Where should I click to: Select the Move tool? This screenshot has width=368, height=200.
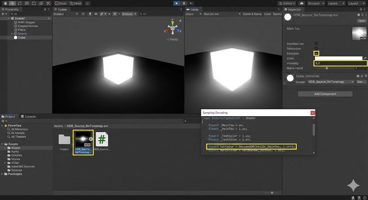click(x=13, y=3)
